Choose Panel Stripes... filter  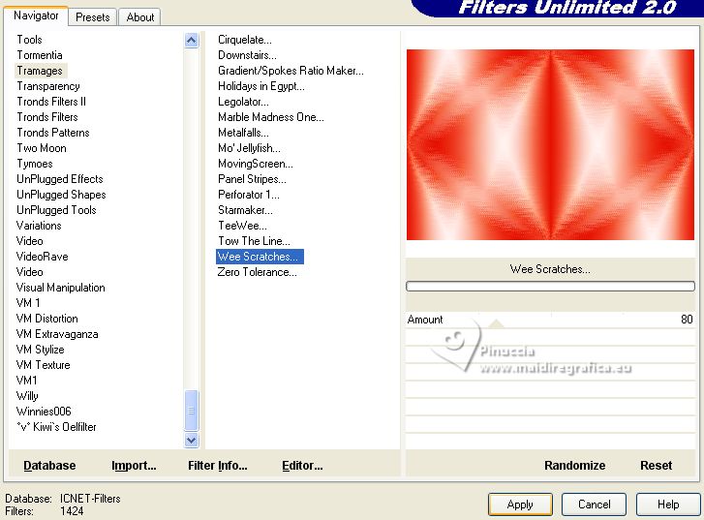point(252,179)
